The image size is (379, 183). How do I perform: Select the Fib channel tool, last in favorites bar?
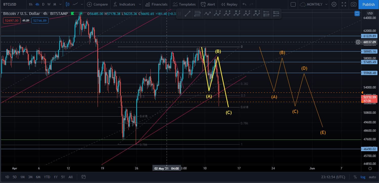276,14
